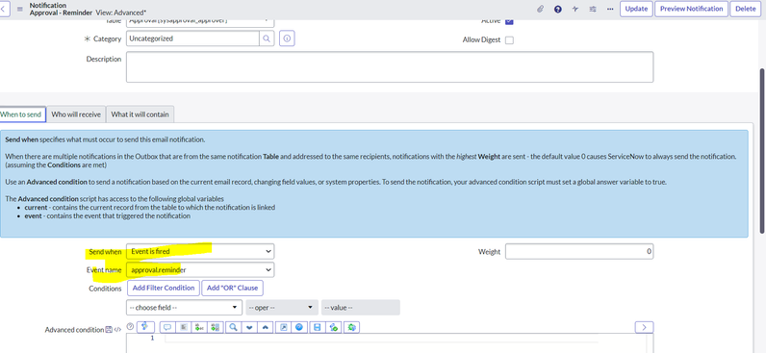The image size is (766, 353).
Task: Click the "View: Advanced*" header text
Action: (x=120, y=13)
